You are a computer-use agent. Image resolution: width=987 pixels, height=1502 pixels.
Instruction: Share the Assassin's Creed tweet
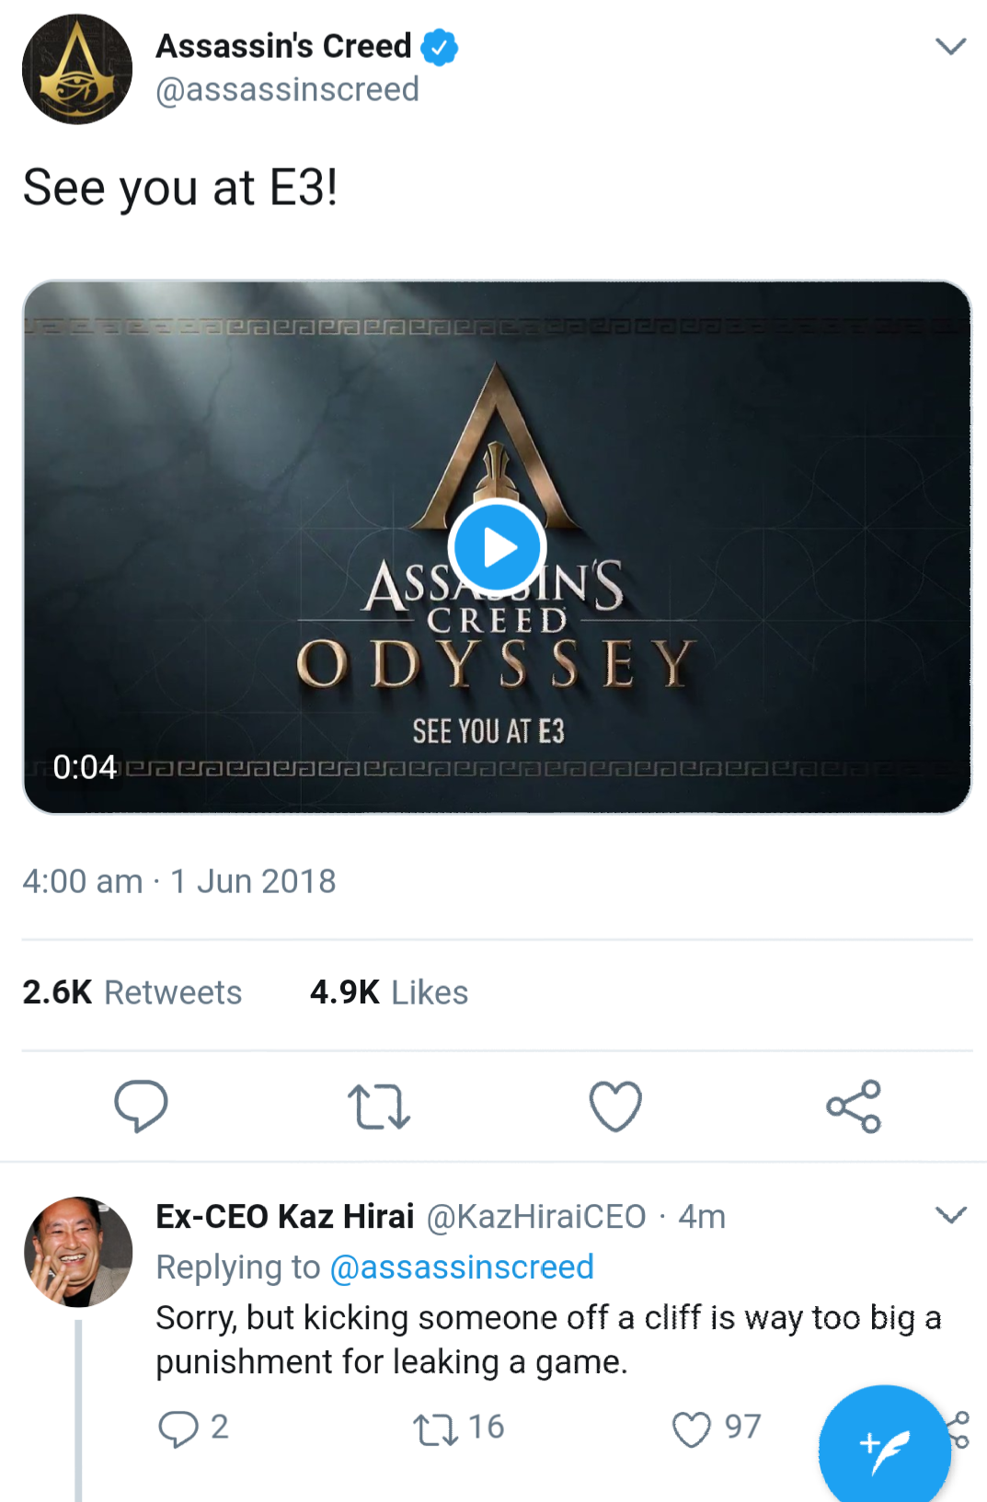tap(854, 1106)
